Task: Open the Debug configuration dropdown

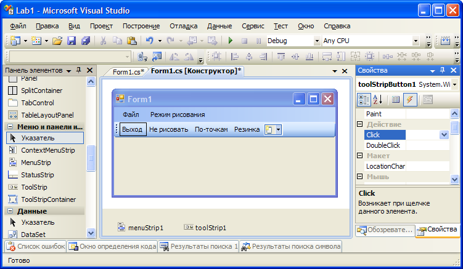Action: tap(317, 41)
